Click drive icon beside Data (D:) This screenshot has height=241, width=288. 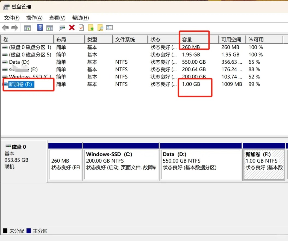tap(5, 62)
